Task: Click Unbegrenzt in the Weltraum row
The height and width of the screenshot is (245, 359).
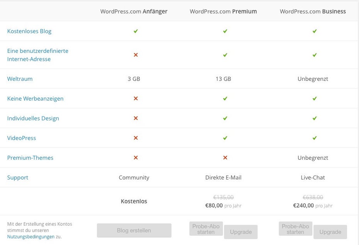Action: point(313,79)
